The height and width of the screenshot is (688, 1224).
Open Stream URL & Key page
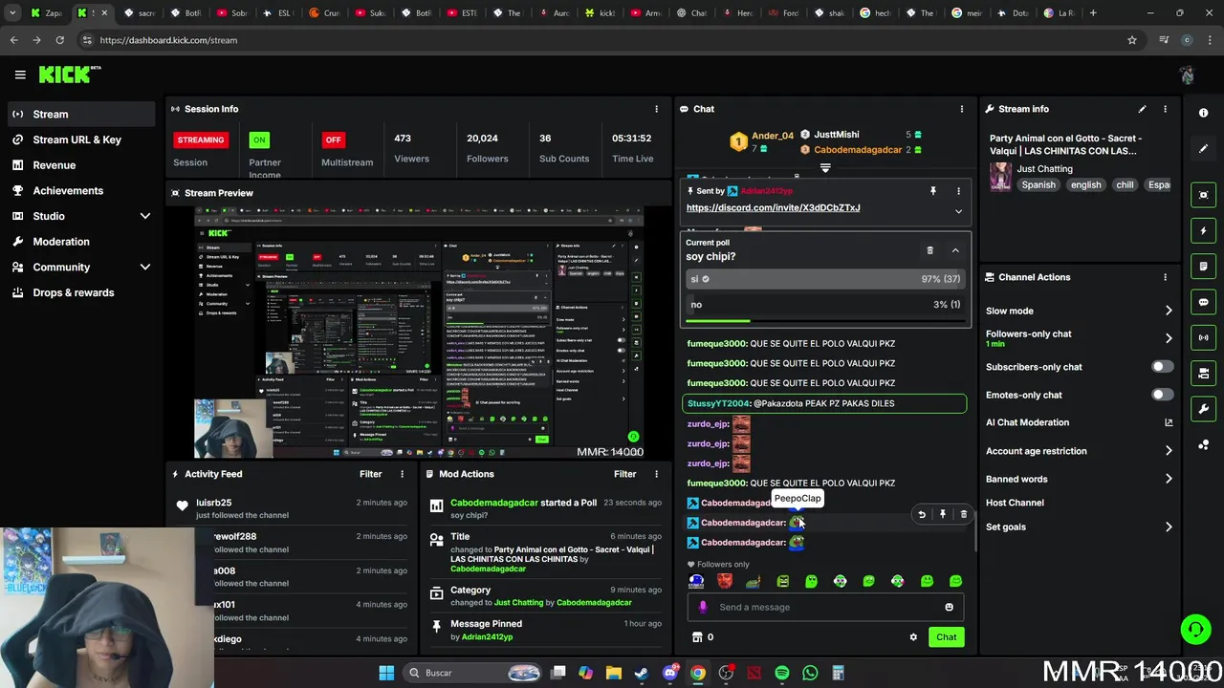pyautogui.click(x=80, y=140)
